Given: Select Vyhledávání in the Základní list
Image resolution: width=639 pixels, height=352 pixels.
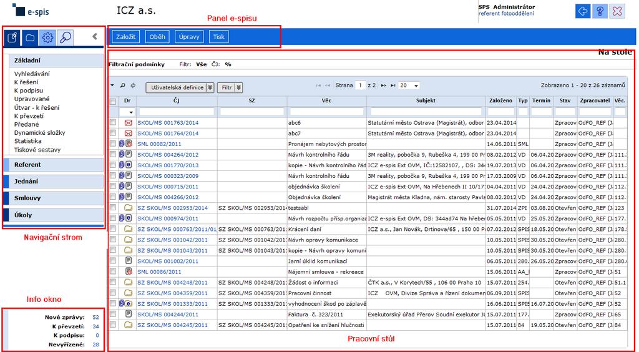Looking at the screenshot, I should click(x=32, y=74).
